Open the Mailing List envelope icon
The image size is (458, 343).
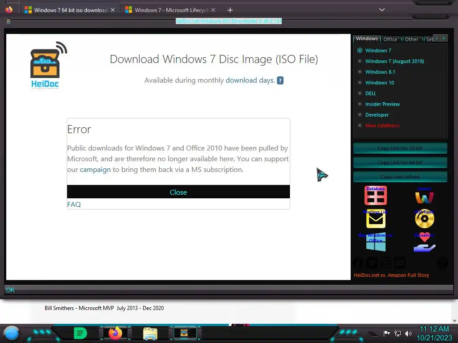376,219
